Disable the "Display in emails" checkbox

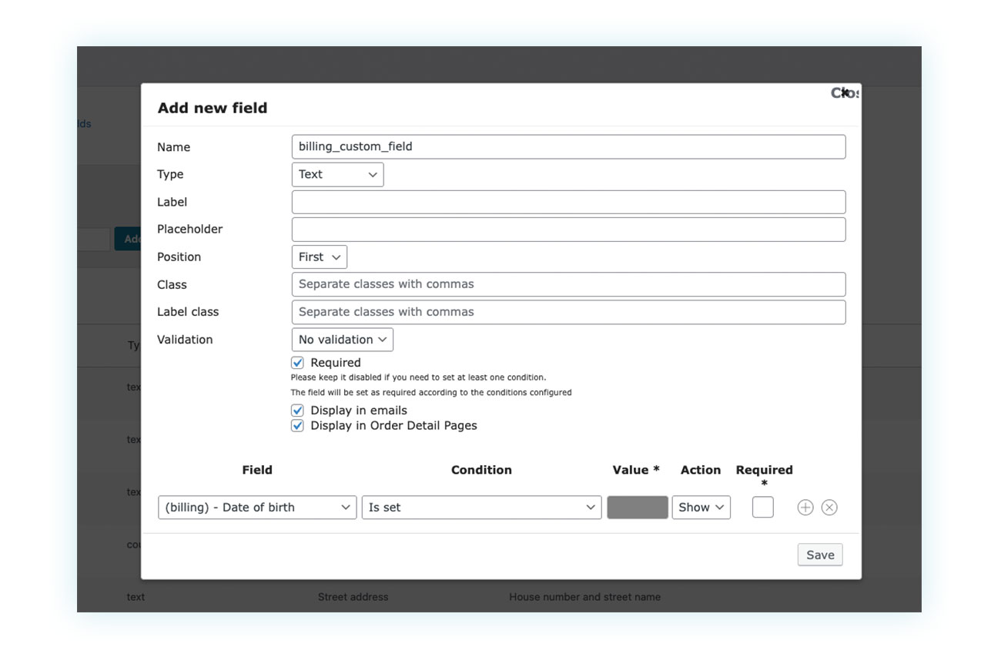[x=297, y=410]
